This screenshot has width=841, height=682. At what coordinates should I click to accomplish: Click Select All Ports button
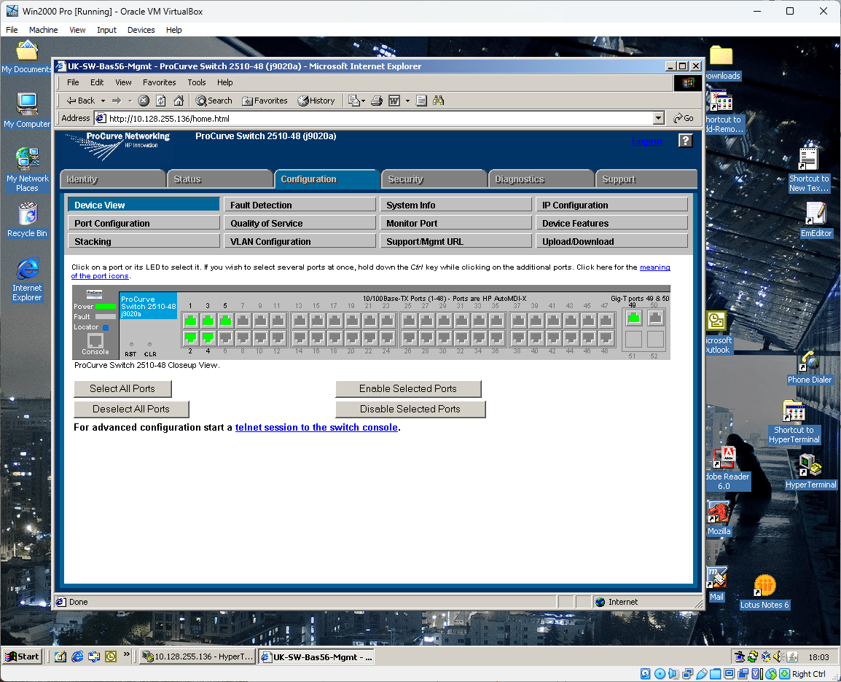coord(123,388)
